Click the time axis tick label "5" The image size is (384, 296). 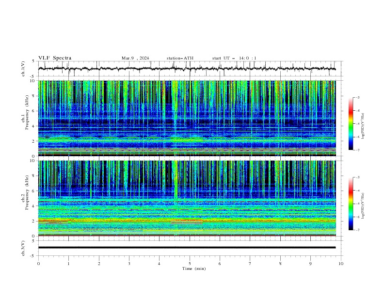(x=190, y=264)
